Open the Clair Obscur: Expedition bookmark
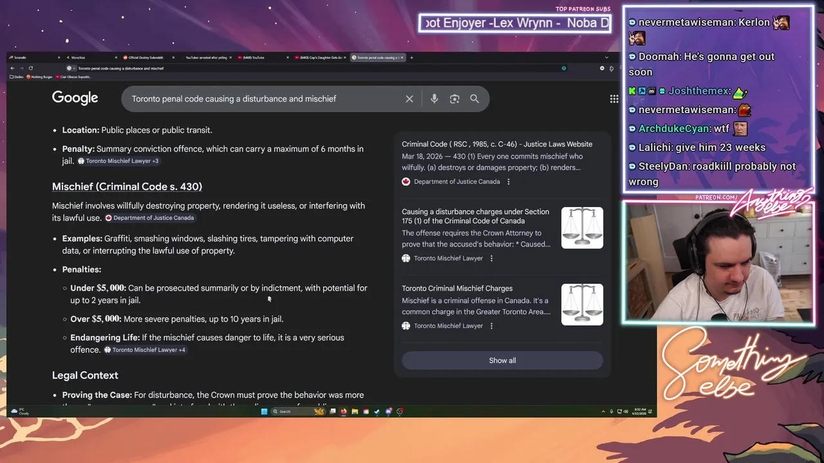The image size is (824, 463). [73, 77]
